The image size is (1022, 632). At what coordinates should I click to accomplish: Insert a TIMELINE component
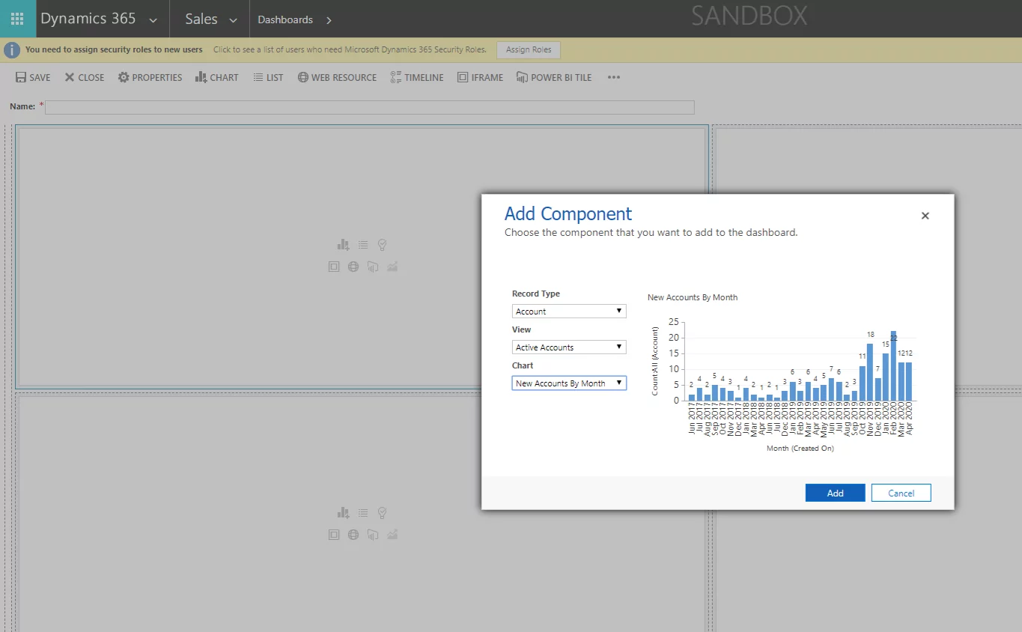click(x=417, y=77)
